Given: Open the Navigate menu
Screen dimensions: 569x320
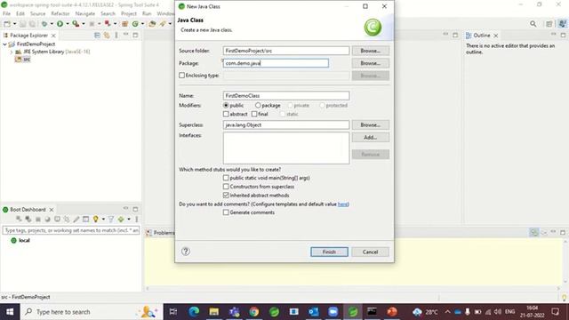Looking at the screenshot, I should (x=85, y=13).
